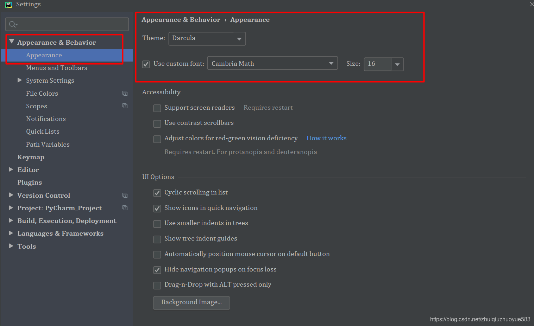Click the settings search input field
The width and height of the screenshot is (534, 326).
[x=67, y=24]
